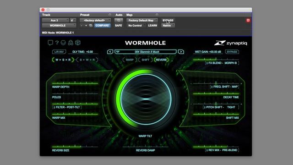The height and width of the screenshot is (165, 293).
Task: Toggle the COMPARE button
Action: (102, 26)
